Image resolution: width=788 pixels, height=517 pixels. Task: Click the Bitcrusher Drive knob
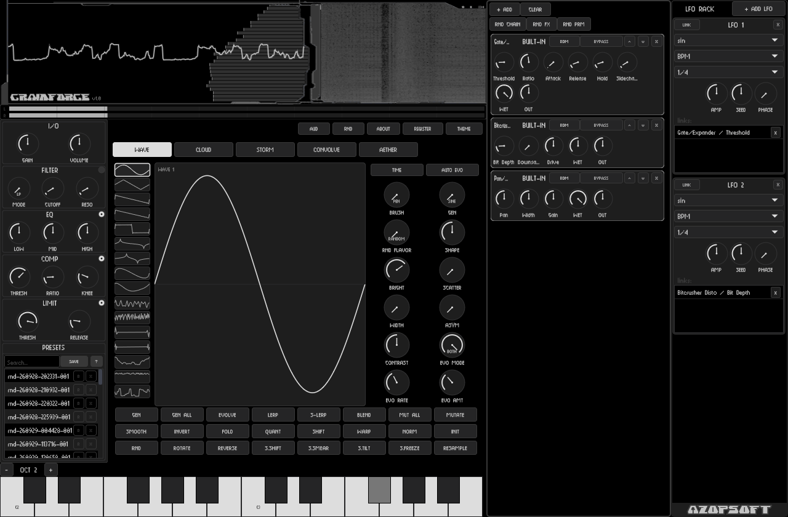click(553, 146)
